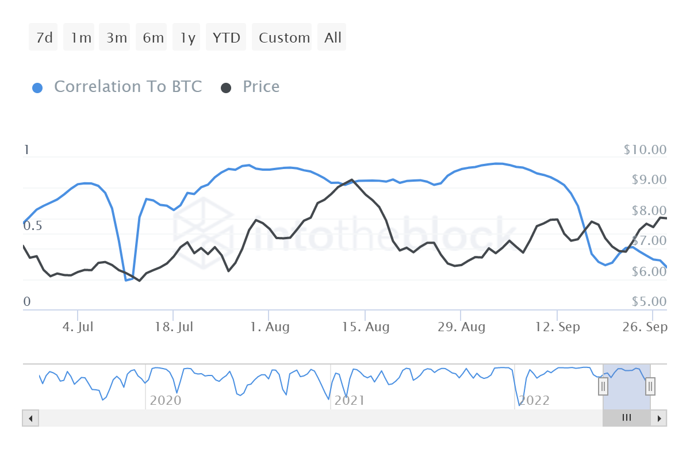Click the 2021 area in the navigator
The height and width of the screenshot is (460, 690).
350,400
